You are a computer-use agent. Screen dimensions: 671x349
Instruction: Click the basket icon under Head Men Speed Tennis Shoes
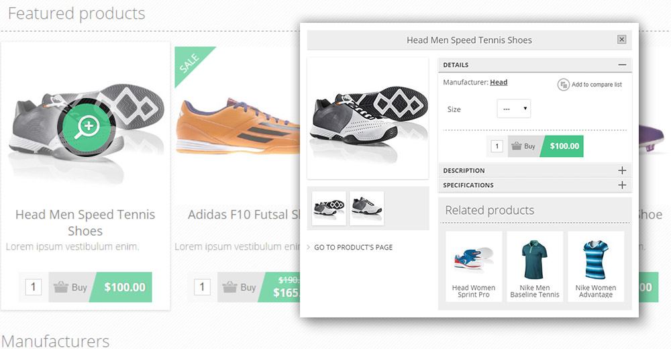click(60, 287)
